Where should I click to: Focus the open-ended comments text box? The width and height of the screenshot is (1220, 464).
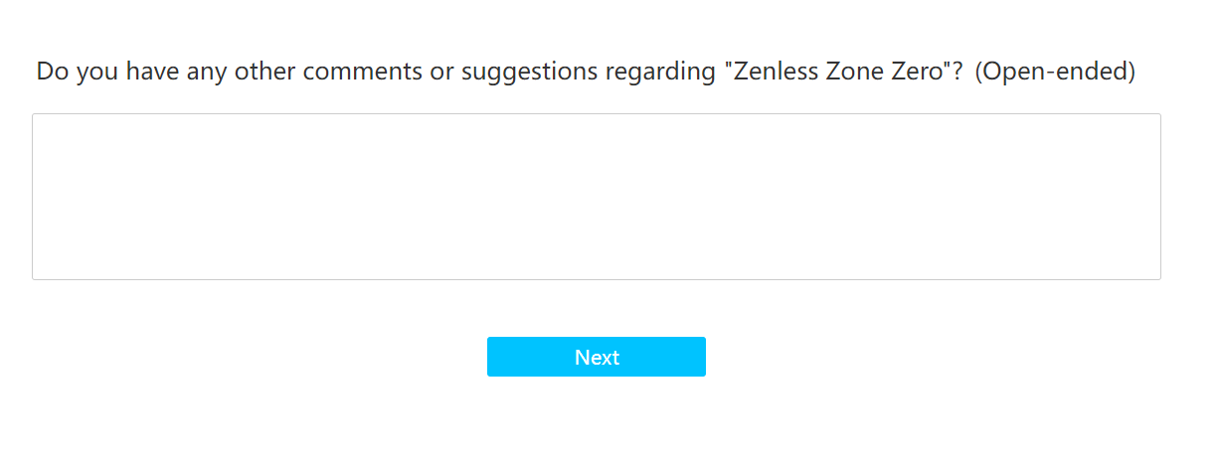click(x=597, y=197)
